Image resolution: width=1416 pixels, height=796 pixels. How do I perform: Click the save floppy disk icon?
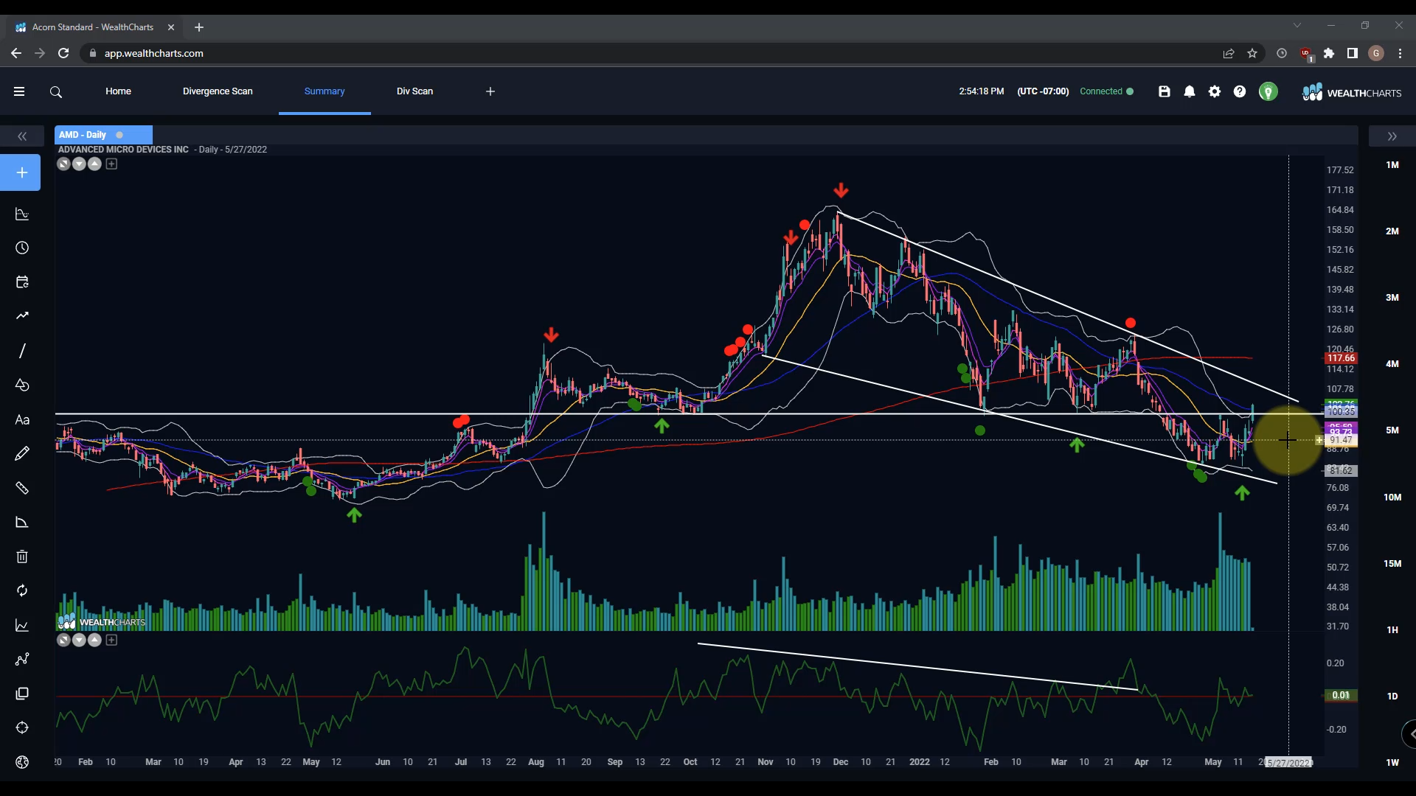1165,91
